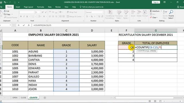Image resolution: width=184 pixels, height=103 pixels.
Task: Click the AutoSum sigma button
Action: (x=155, y=11)
